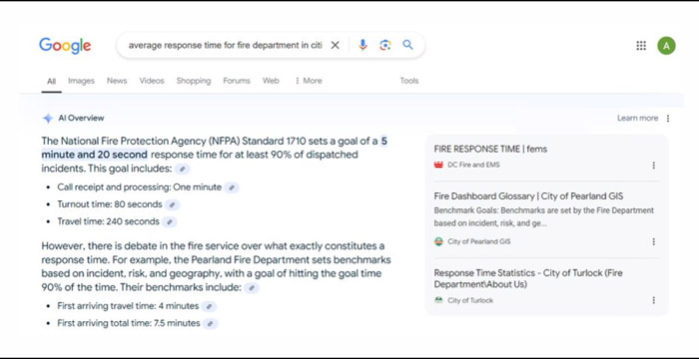Screen dimensions: 699x359
Task: Switch to the Shopping tab
Action: pos(194,81)
